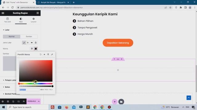Reload the current page
This screenshot has height=110, width=197.
click(x=12, y=7)
